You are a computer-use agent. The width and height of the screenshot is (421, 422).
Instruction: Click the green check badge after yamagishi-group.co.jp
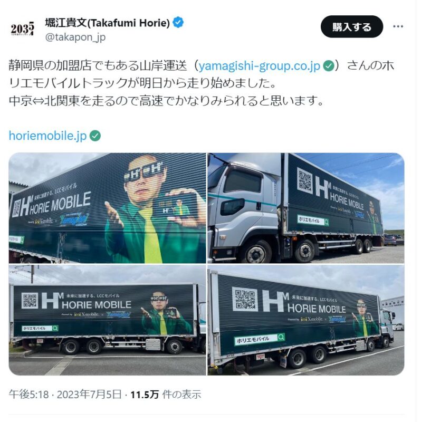click(x=328, y=66)
